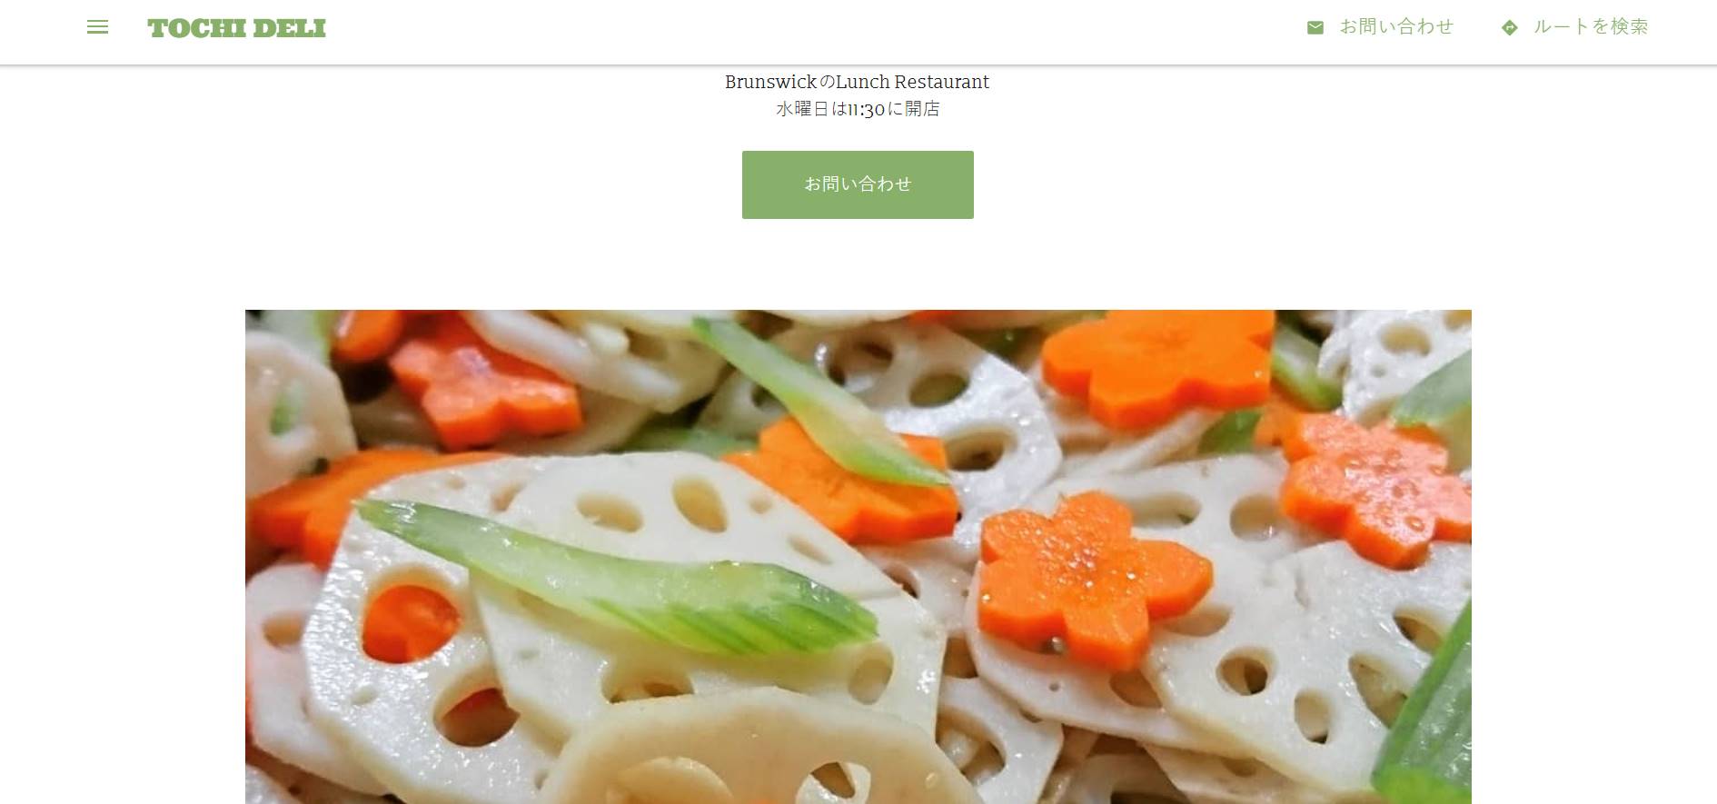Click the green お問い合わせ button
1717x804 pixels.
(858, 184)
